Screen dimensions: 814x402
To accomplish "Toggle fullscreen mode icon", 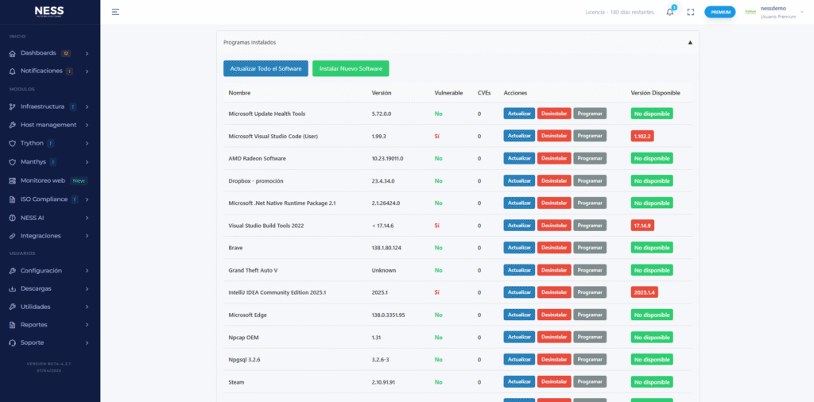I will [x=691, y=12].
